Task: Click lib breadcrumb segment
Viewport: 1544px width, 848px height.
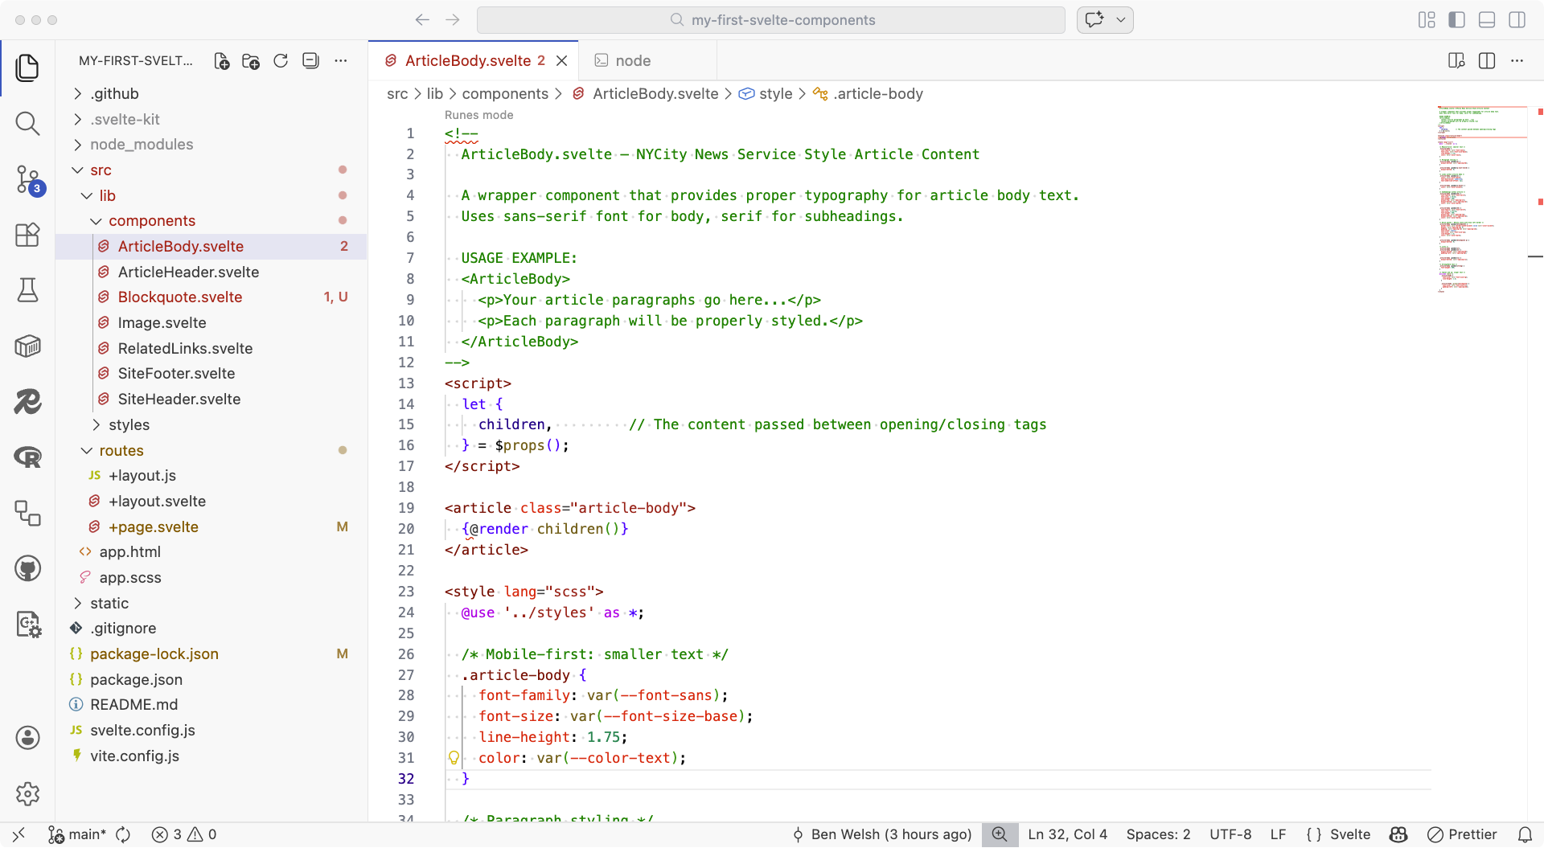Action: coord(435,94)
